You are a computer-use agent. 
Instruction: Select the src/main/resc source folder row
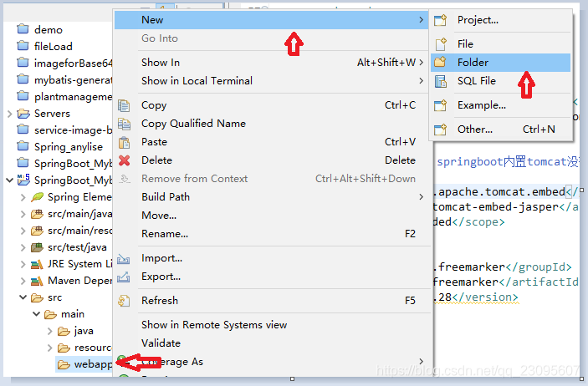[71, 231]
